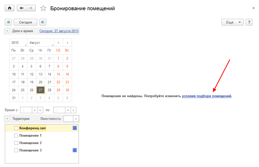Check the Конференц-зал checkbox
This screenshot has height=167, width=259.
pos(16,128)
